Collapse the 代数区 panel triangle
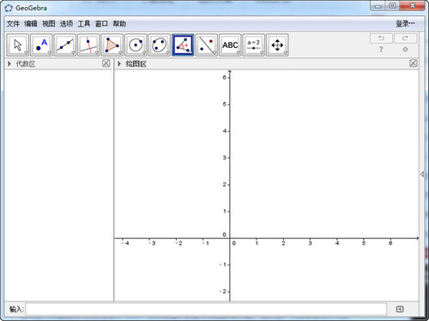The height and width of the screenshot is (321, 429). pyautogui.click(x=9, y=63)
